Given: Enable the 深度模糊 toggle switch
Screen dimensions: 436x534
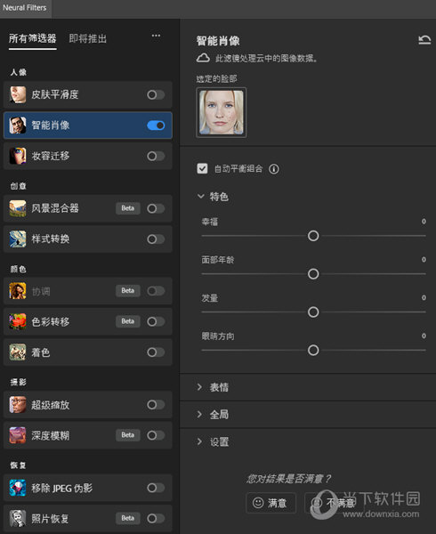Looking at the screenshot, I should tap(156, 435).
